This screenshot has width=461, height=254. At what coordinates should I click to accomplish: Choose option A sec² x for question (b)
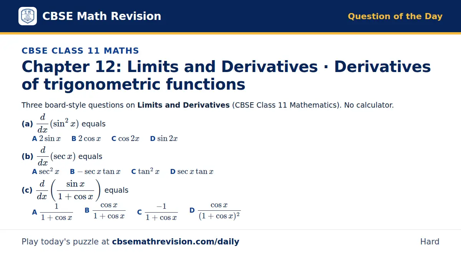[x=45, y=172]
